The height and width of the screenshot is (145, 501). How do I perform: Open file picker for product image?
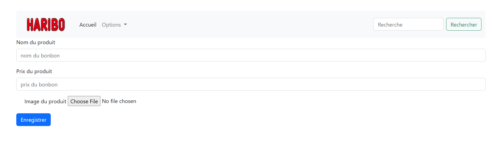click(x=84, y=101)
